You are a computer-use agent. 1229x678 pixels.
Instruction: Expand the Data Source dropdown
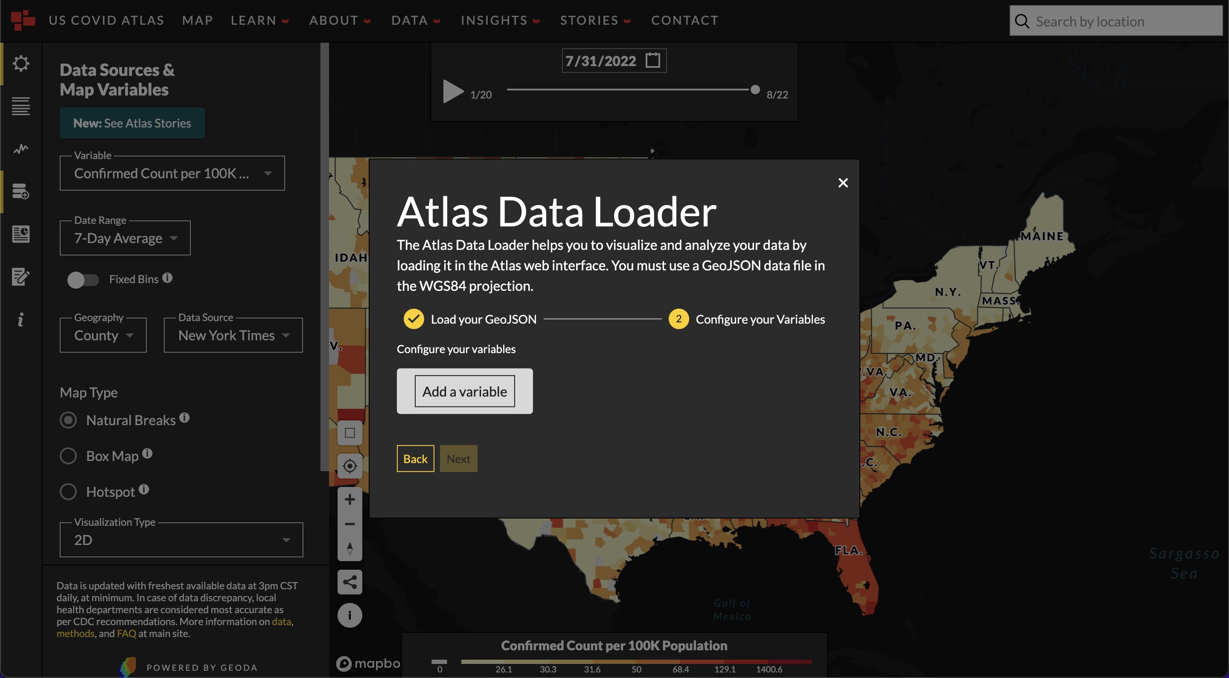tap(233, 336)
